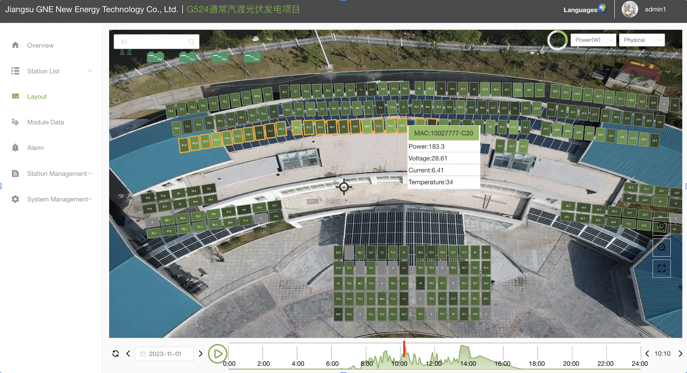Click the previous date arrow button
Screen dimensions: 687x373
click(130, 353)
